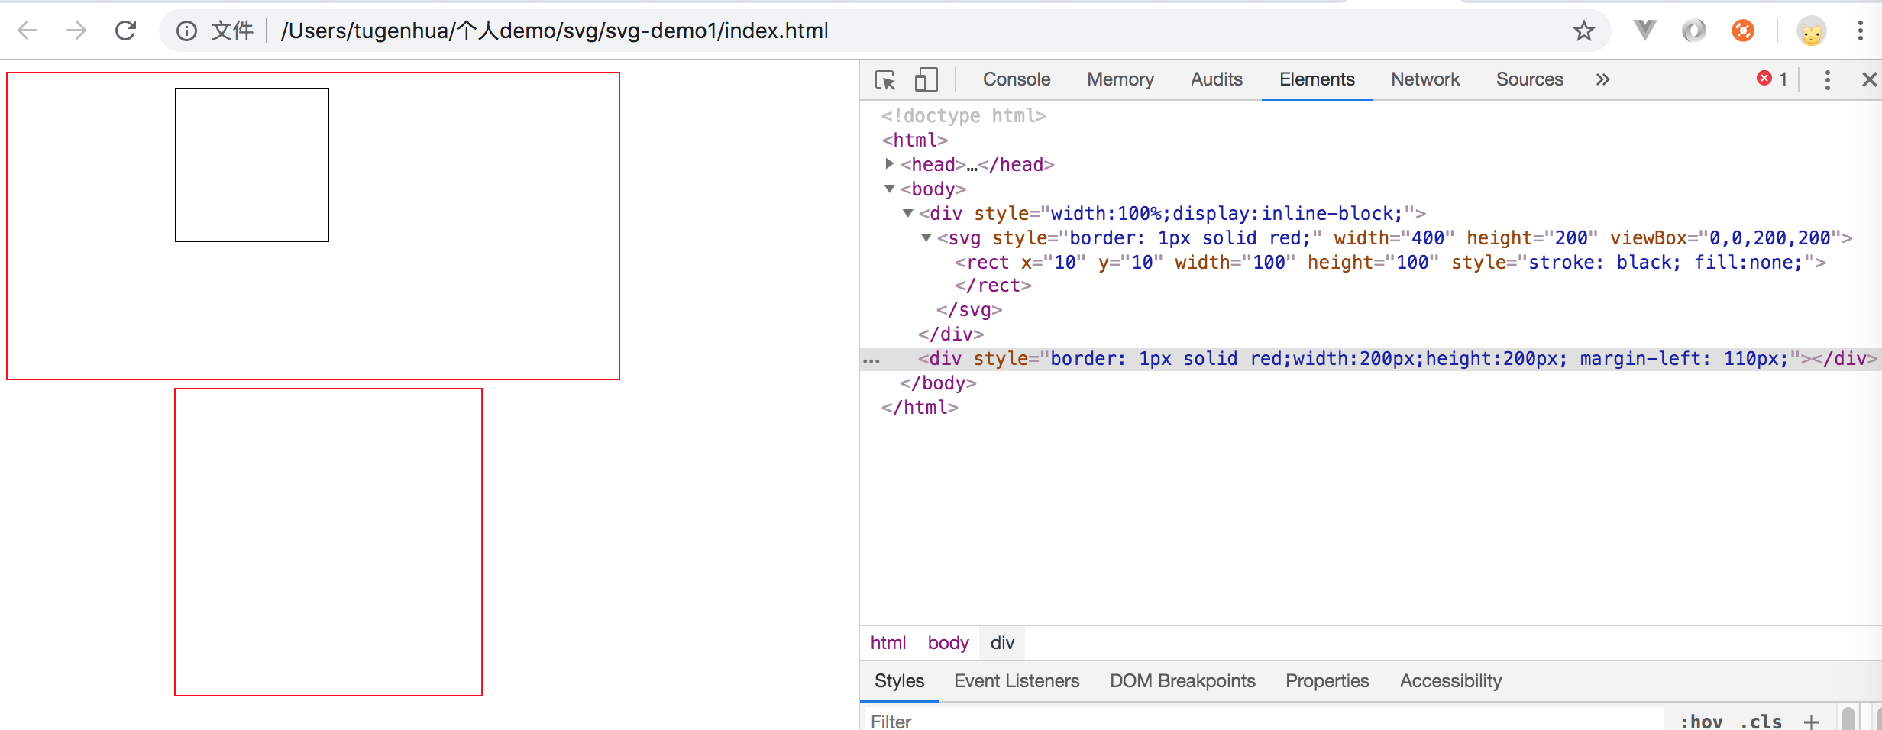Click body in the breadcrumb trail
The image size is (1882, 730).
[x=948, y=643]
